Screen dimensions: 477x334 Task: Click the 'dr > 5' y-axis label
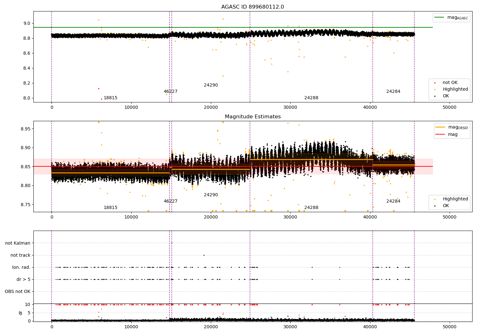(24, 279)
